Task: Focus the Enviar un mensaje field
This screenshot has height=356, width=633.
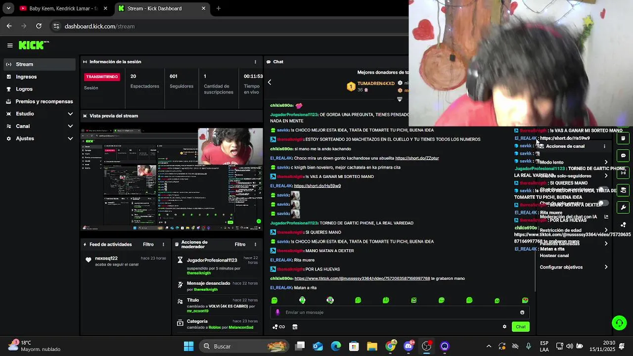Action: [401, 312]
